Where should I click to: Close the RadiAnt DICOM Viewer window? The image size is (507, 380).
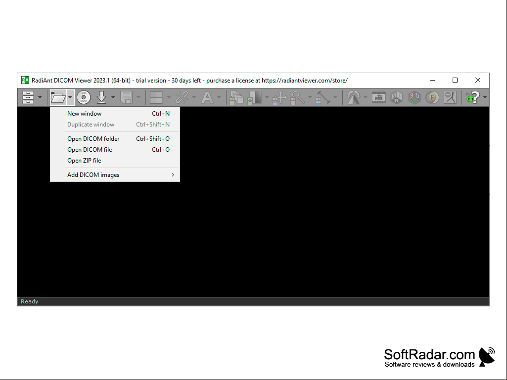pos(478,80)
